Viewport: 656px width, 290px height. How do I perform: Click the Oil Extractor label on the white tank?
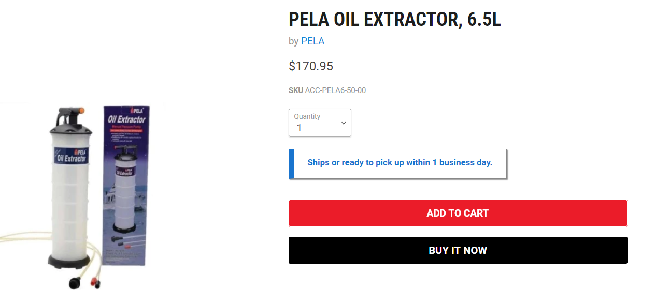click(x=72, y=155)
